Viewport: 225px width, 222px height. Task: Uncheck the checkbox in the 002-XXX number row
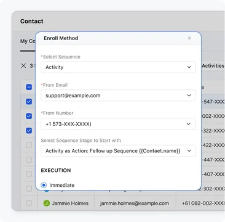[29, 116]
